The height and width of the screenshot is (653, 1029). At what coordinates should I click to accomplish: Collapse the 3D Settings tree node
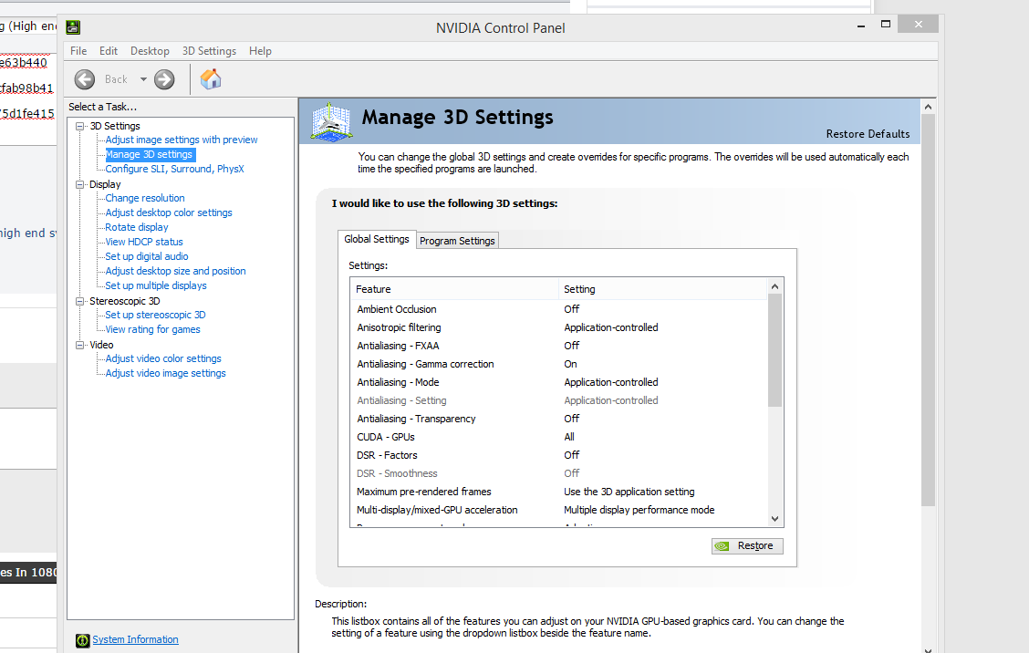pos(80,126)
